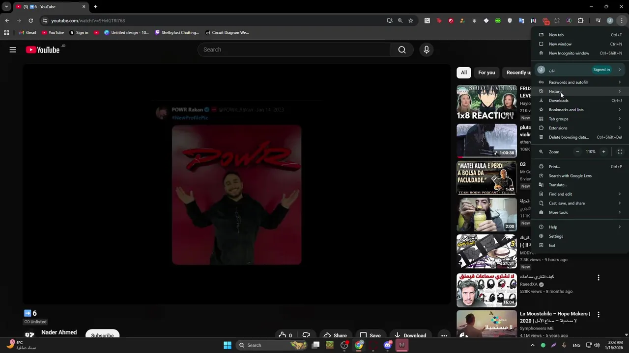Reload the page

click(30, 21)
